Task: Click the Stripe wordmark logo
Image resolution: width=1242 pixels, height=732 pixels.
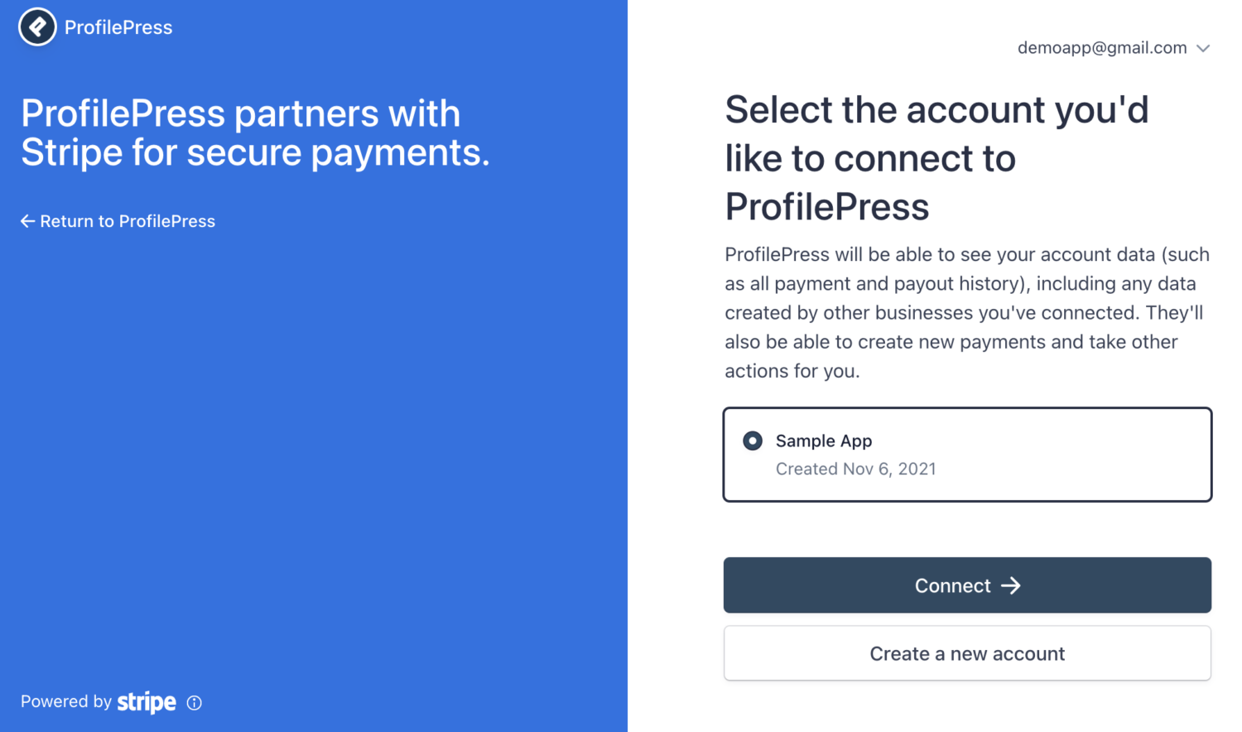Action: pos(147,702)
